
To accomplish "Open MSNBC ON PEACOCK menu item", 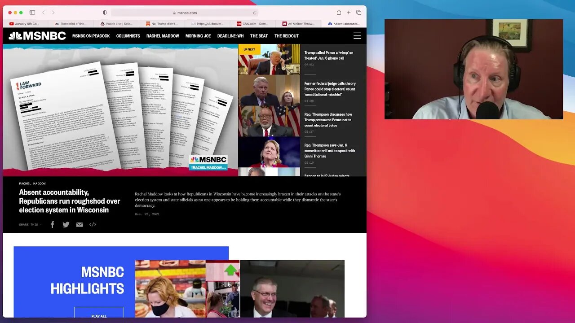I will pos(91,36).
